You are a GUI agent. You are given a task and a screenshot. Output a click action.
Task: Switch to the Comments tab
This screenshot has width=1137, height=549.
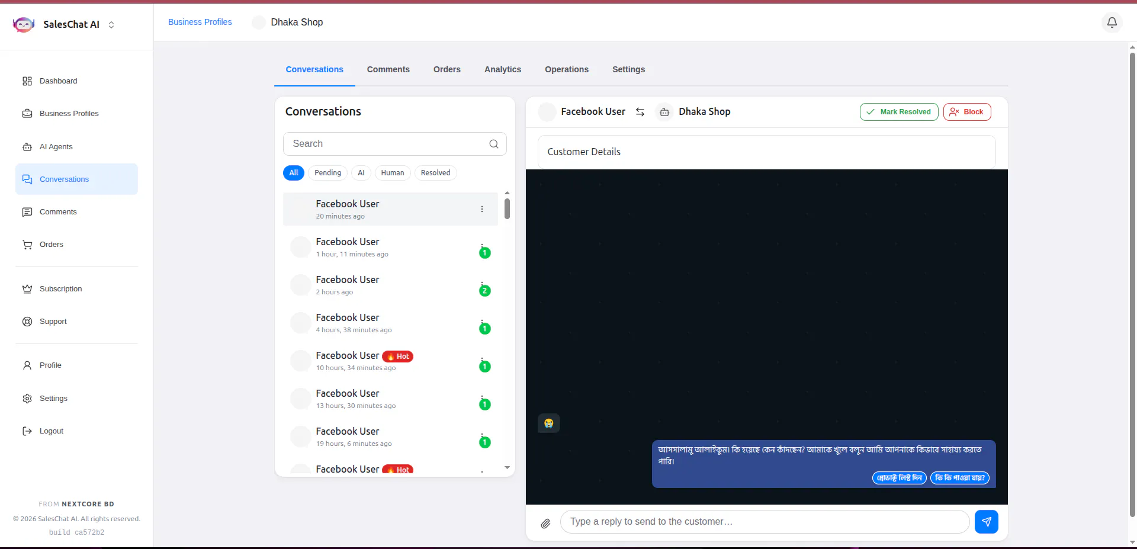click(388, 69)
